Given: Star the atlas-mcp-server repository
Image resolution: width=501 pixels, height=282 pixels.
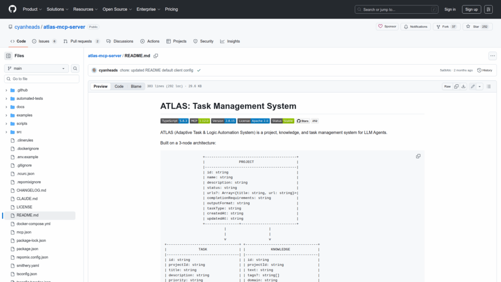Looking at the screenshot, I should (477, 26).
